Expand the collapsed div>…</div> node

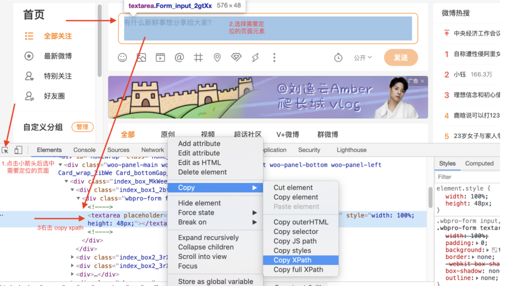point(72,274)
